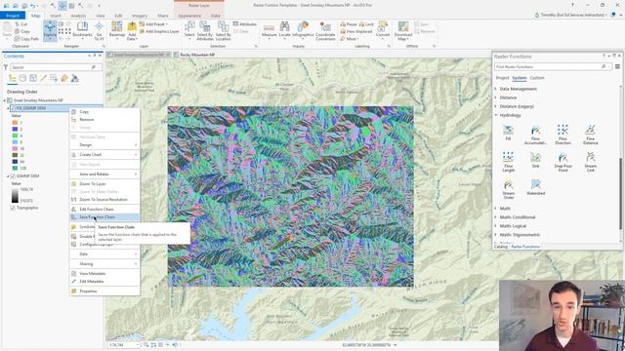
Task: Click the color swatch for value 1
Action: pyautogui.click(x=16, y=123)
